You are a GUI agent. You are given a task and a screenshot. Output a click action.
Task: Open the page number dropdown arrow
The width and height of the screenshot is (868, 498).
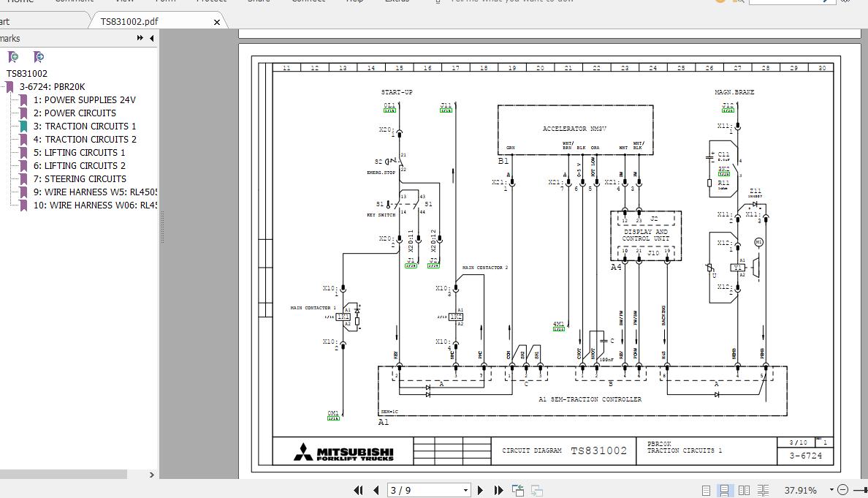click(x=465, y=490)
